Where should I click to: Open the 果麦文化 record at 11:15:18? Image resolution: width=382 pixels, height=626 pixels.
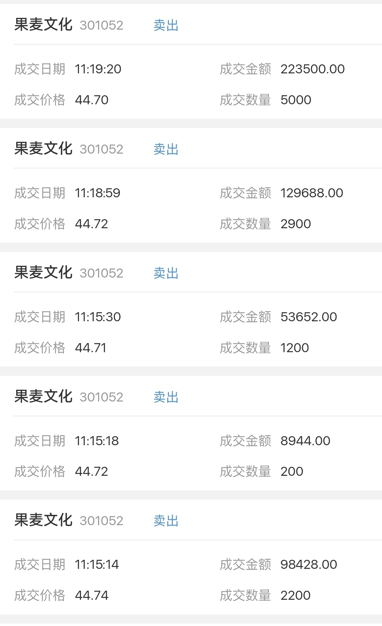[x=191, y=433]
